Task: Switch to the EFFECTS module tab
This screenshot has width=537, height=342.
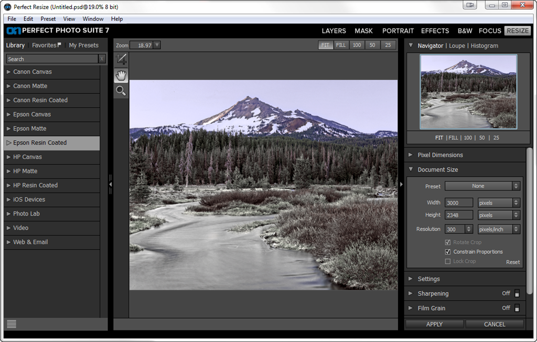Action: [435, 31]
